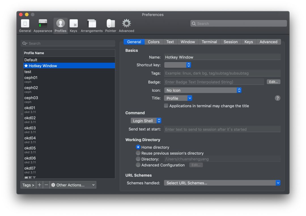Click the Badge text field
Screen dimensions: 306x216
coord(214,82)
